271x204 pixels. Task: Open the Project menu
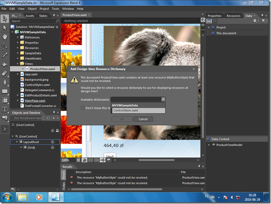44,8
